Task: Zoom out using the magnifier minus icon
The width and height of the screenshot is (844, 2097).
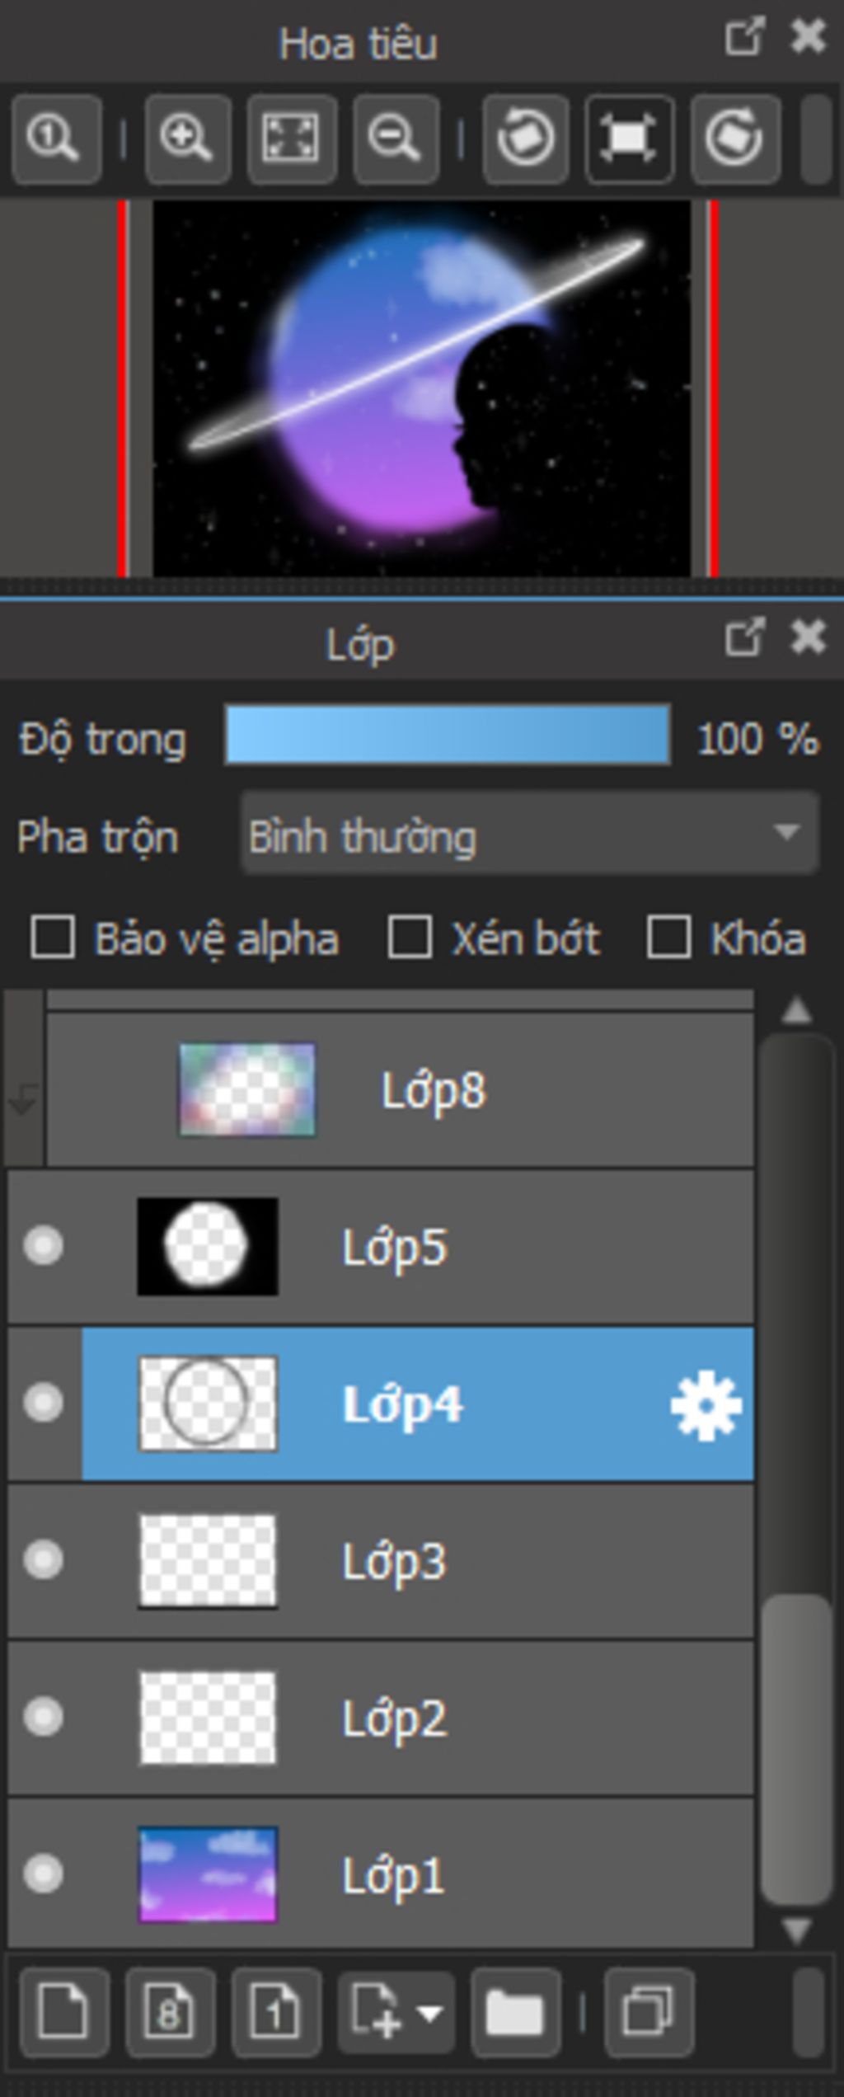Action: 396,138
